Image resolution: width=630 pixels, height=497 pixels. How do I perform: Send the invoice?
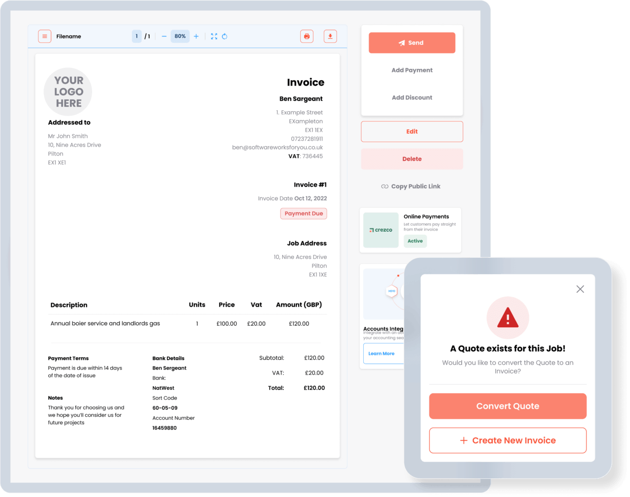coord(412,43)
